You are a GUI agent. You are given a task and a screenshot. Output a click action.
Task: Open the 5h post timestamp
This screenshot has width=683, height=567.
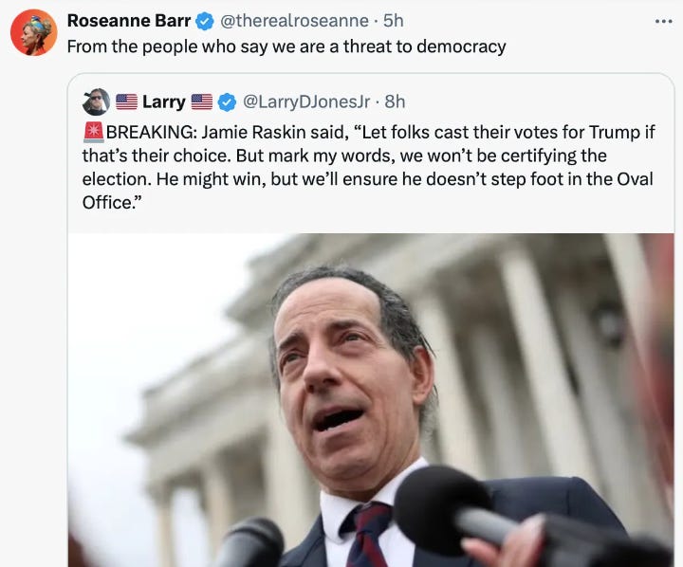[x=394, y=21]
